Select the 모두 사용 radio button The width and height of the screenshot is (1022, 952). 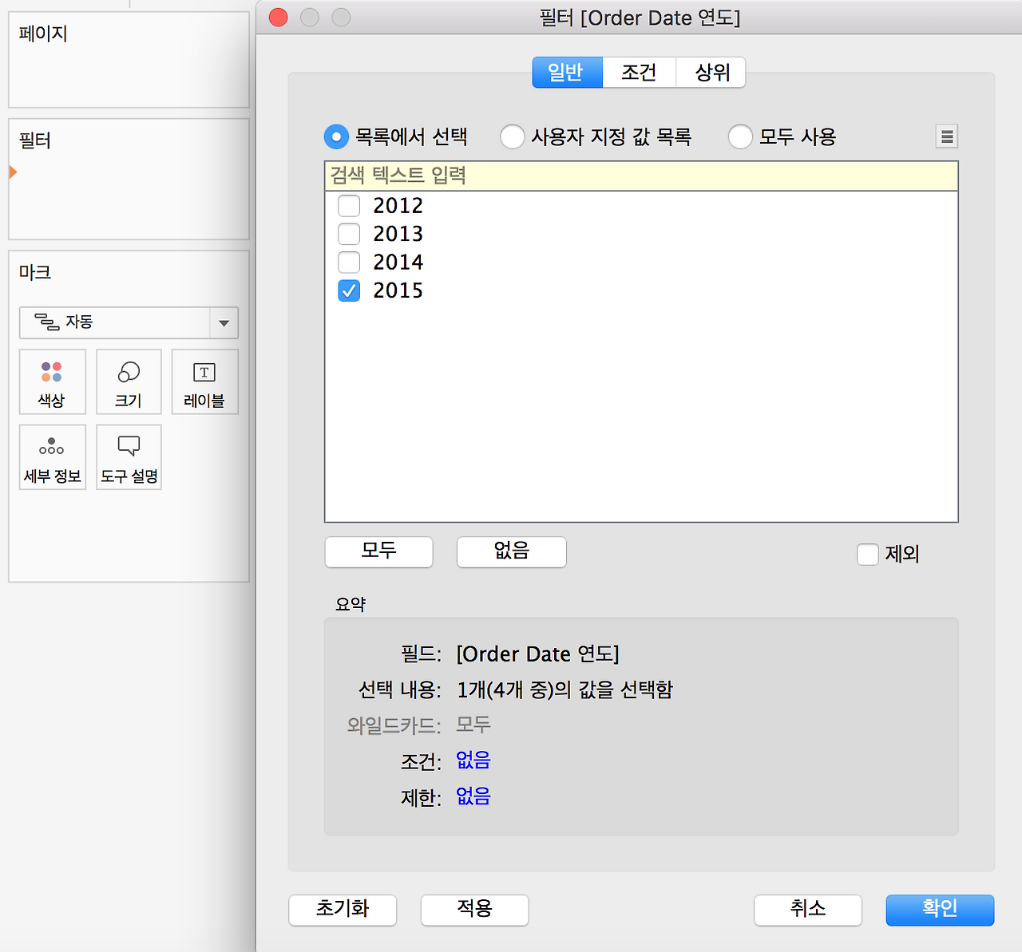point(740,136)
